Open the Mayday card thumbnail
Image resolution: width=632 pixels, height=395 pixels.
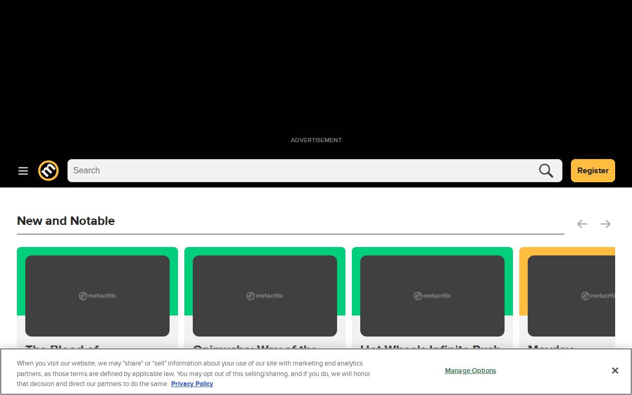(x=571, y=296)
